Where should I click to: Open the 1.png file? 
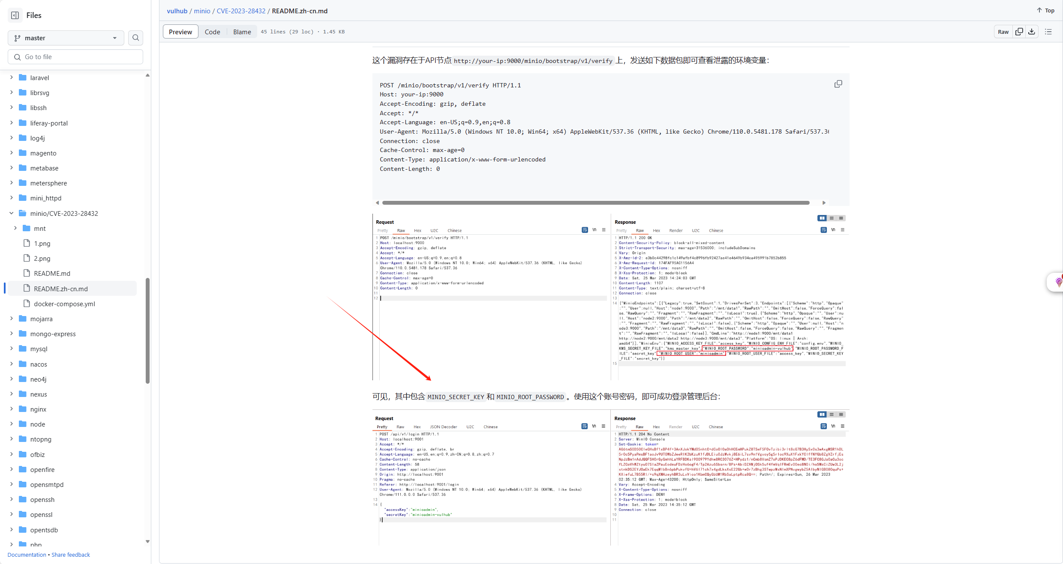tap(42, 243)
